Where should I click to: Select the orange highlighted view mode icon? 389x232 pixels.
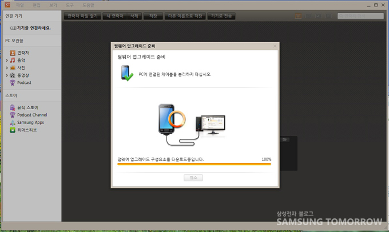(298, 16)
